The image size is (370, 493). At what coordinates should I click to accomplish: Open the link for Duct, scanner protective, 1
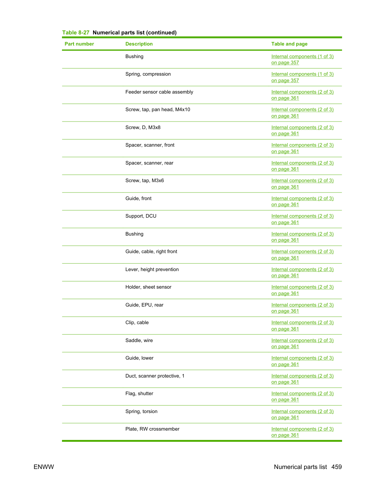click(302, 379)
